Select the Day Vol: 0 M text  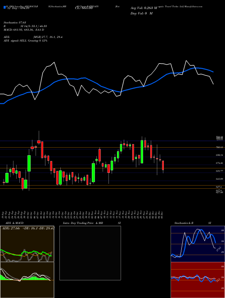[141, 14]
